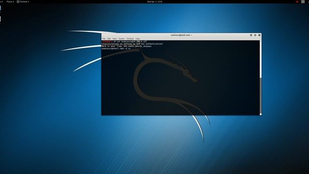Viewport: 309px width, 174px height.
Task: Click the 'Here is your flag' line
Action: pos(126,46)
